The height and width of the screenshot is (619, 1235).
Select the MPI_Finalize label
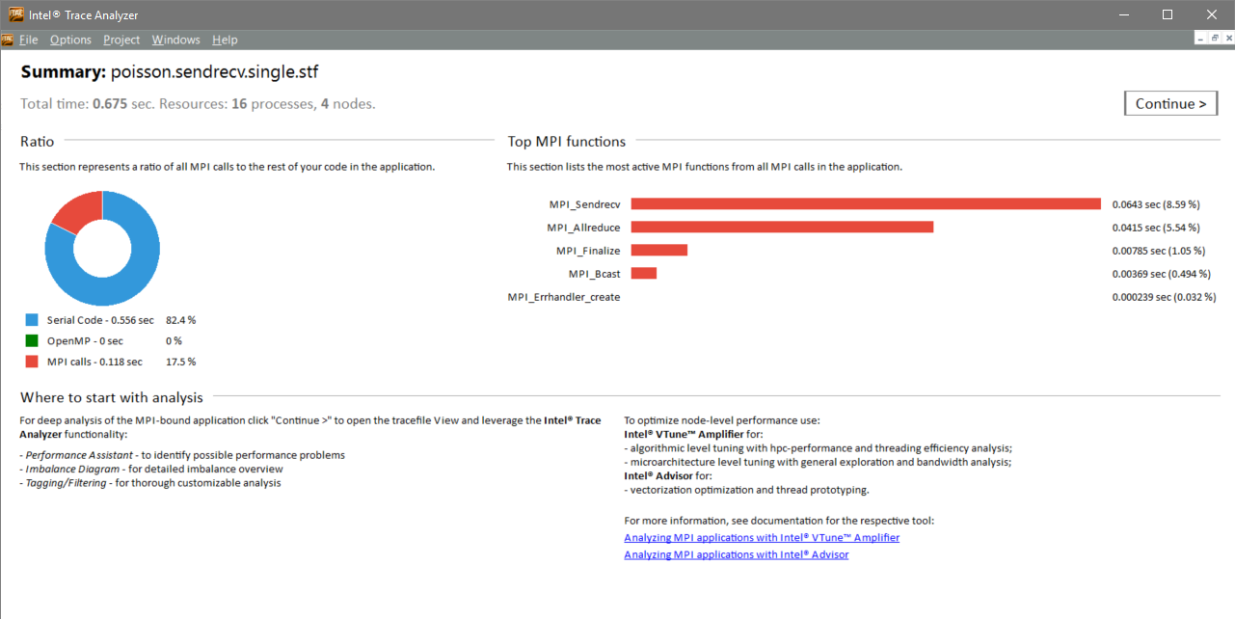[x=588, y=251]
